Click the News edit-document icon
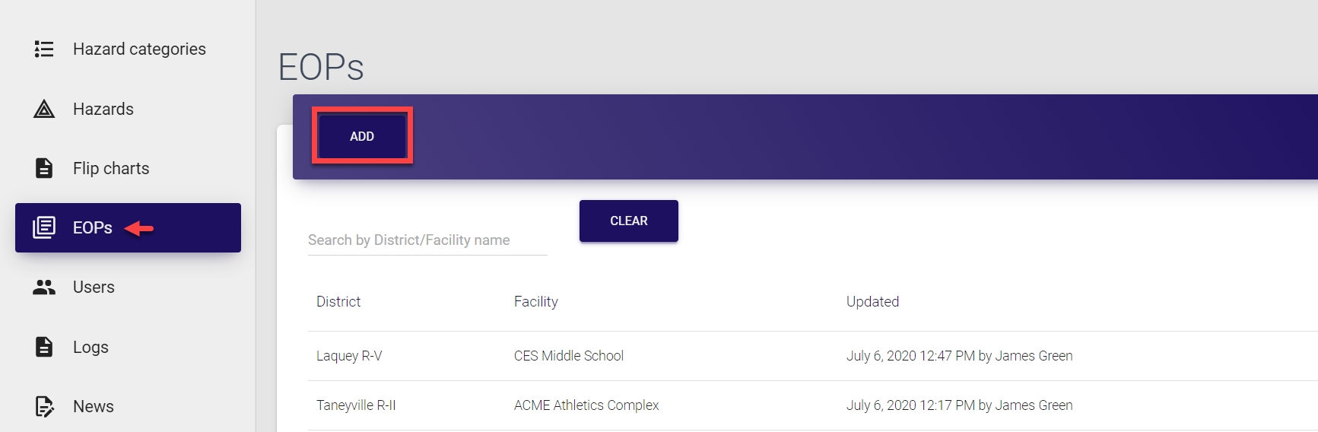 pos(44,407)
